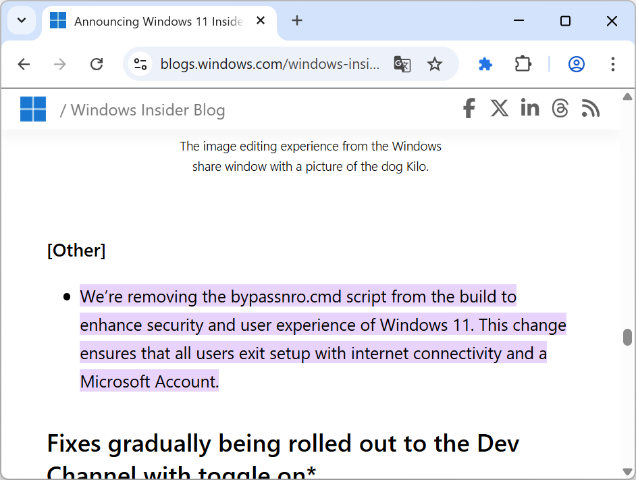Reload the current page
This screenshot has width=636, height=480.
coord(97,64)
